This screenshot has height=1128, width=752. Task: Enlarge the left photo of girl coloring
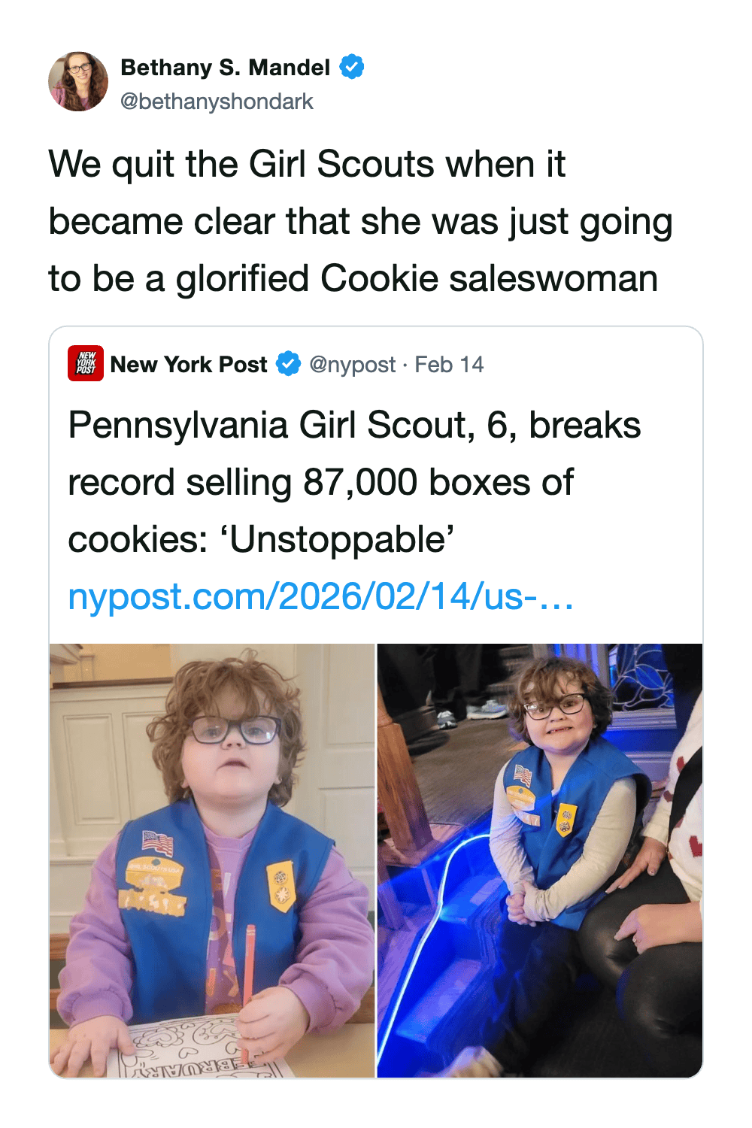[x=212, y=860]
